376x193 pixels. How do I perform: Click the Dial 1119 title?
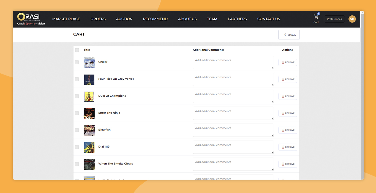[104, 147]
